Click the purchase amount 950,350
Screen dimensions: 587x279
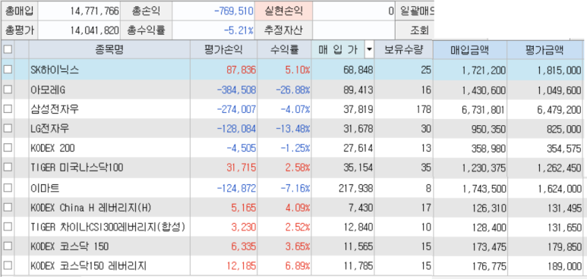point(490,129)
